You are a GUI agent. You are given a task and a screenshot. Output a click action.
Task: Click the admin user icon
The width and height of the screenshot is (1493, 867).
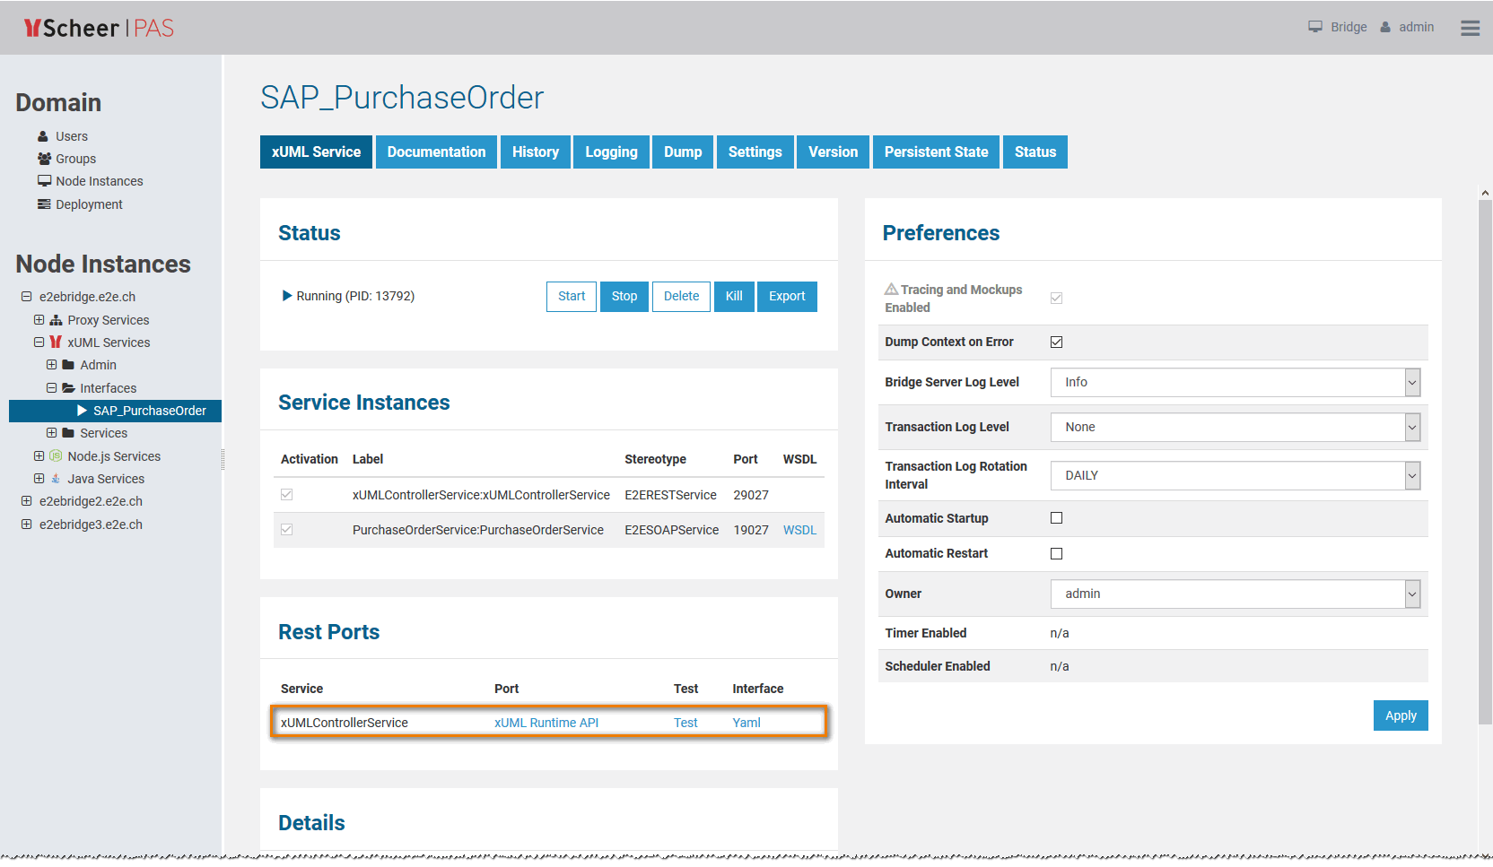pyautogui.click(x=1385, y=27)
